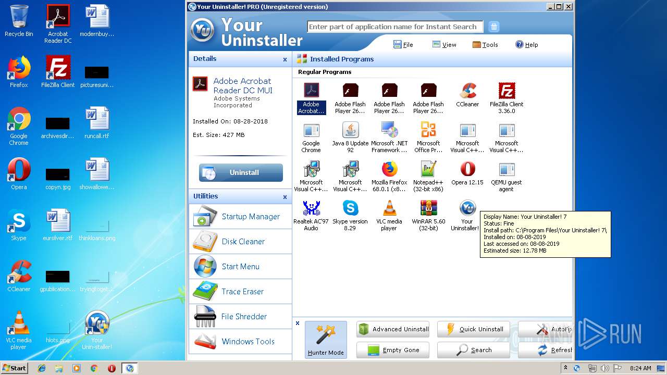This screenshot has height=375, width=667.
Task: Open the File menu
Action: [403, 45]
